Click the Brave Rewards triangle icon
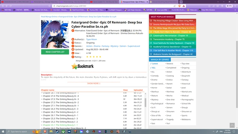 click(184, 6)
